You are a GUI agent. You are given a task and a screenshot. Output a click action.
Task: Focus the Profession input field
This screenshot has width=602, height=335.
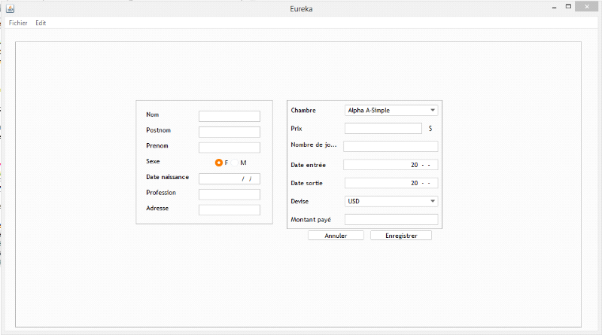pos(230,194)
